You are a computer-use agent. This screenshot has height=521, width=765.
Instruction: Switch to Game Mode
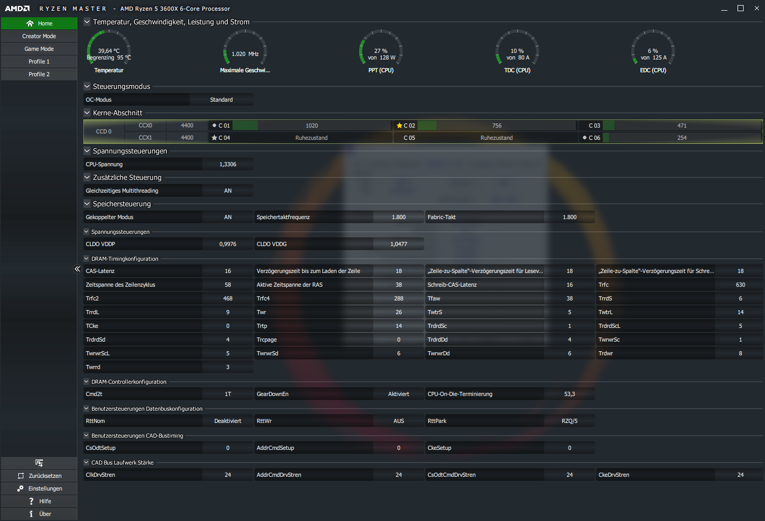(x=39, y=49)
